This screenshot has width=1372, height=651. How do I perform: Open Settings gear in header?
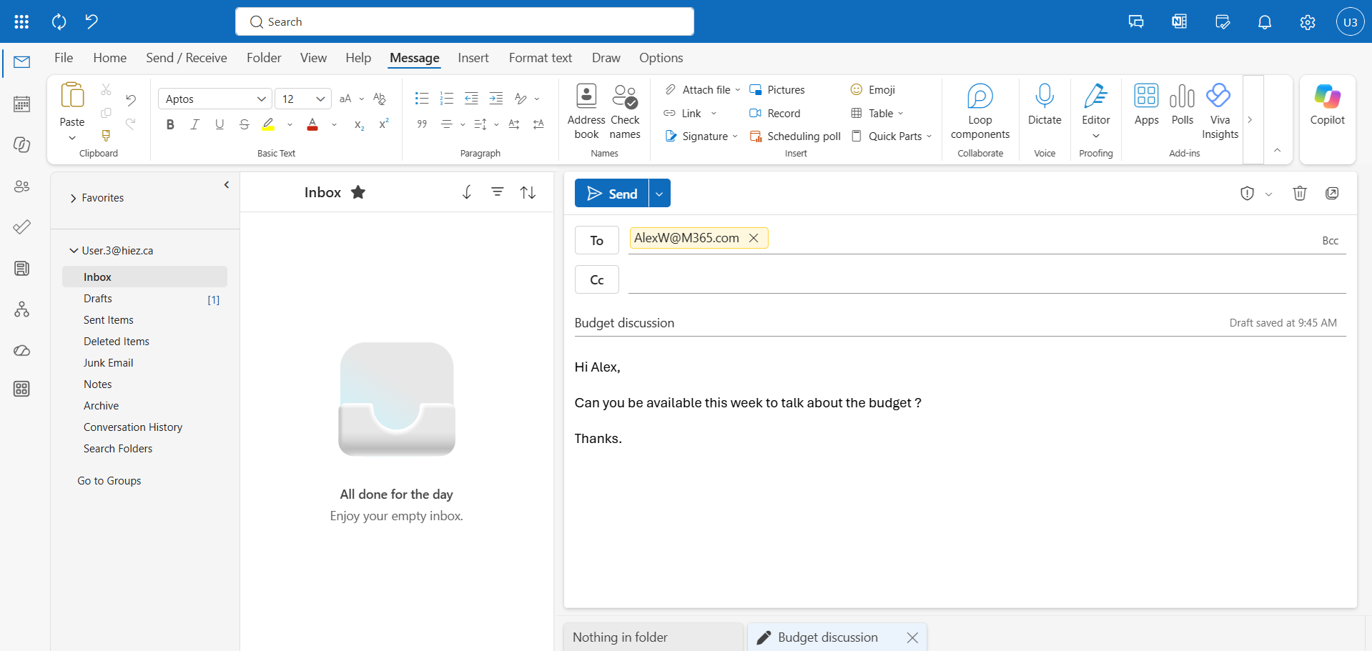pyautogui.click(x=1308, y=22)
